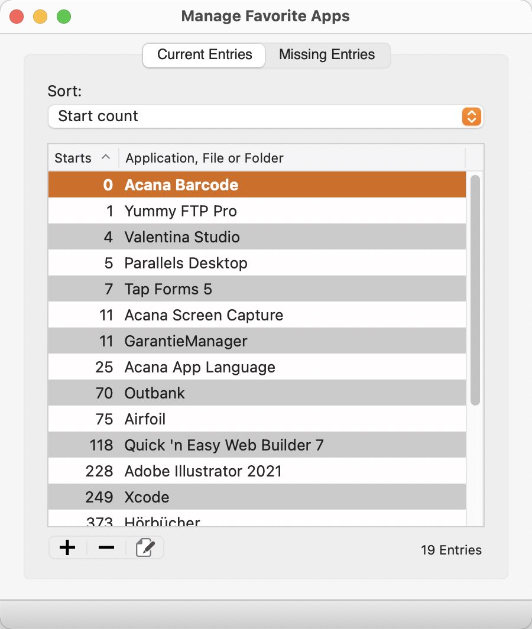Click the green zoom window button
This screenshot has height=629, width=532.
tap(64, 17)
